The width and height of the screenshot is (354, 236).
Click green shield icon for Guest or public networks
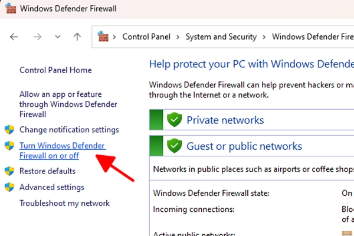(174, 146)
